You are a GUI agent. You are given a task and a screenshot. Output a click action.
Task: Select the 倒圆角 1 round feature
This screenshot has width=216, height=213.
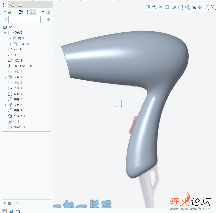pyautogui.click(x=19, y=127)
